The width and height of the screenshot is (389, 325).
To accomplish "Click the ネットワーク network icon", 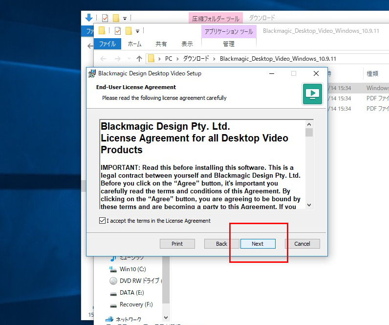I will pyautogui.click(x=109, y=319).
